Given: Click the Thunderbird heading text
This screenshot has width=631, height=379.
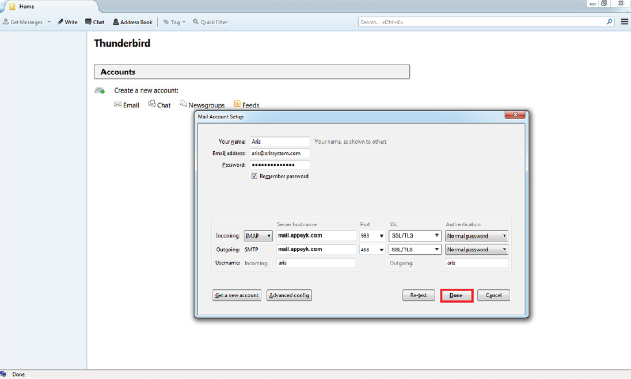Looking at the screenshot, I should tap(122, 43).
